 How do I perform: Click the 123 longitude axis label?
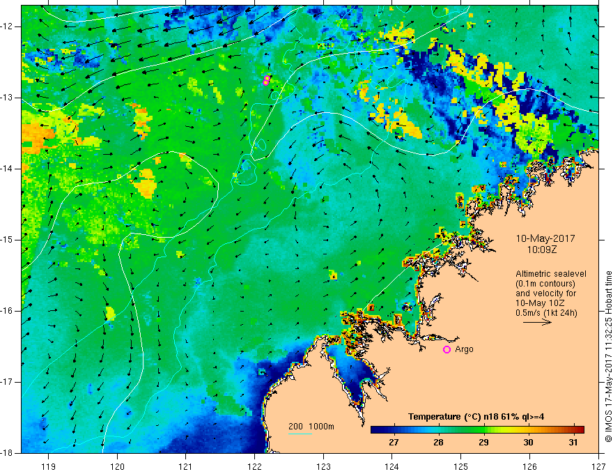[x=323, y=466]
